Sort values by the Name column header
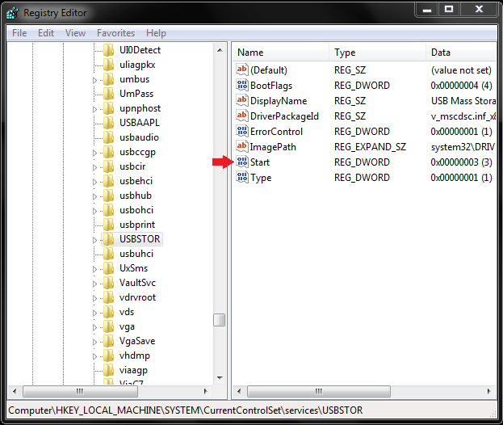 tap(281, 53)
